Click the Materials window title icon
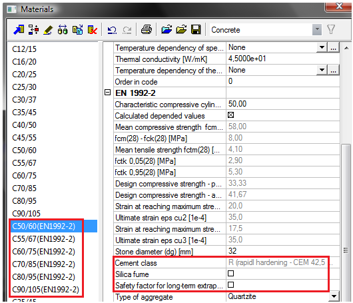Viewport: 353px width, 303px height. point(12,9)
